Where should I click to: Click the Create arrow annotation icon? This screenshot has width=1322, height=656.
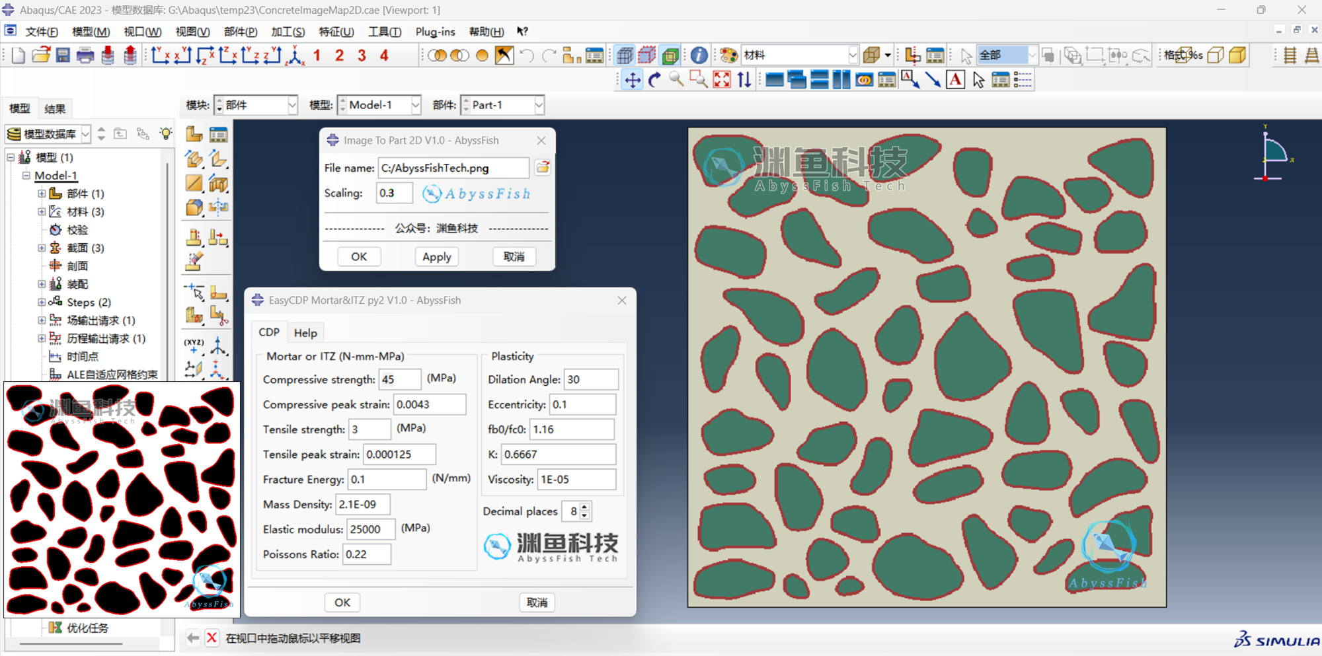click(933, 80)
